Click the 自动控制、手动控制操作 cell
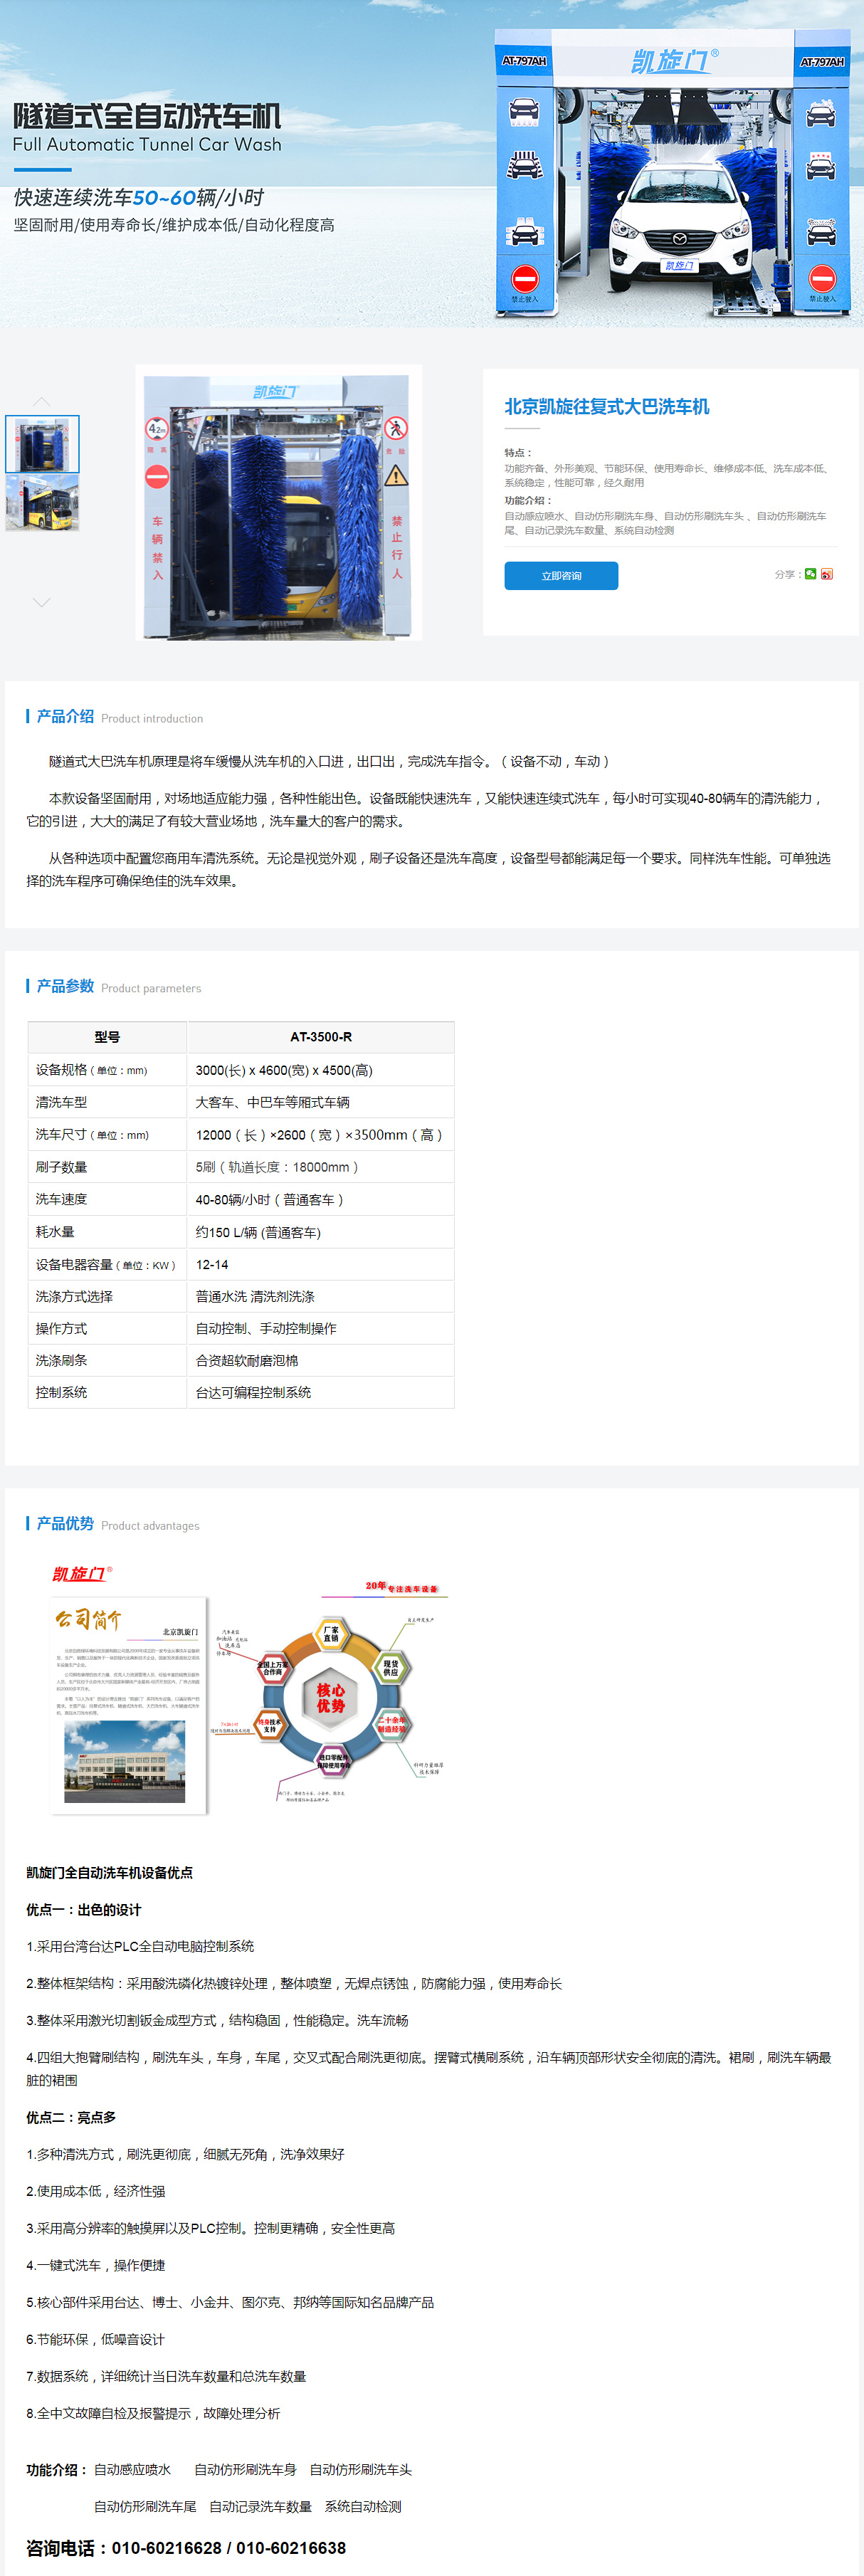864x2576 pixels. click(321, 1328)
